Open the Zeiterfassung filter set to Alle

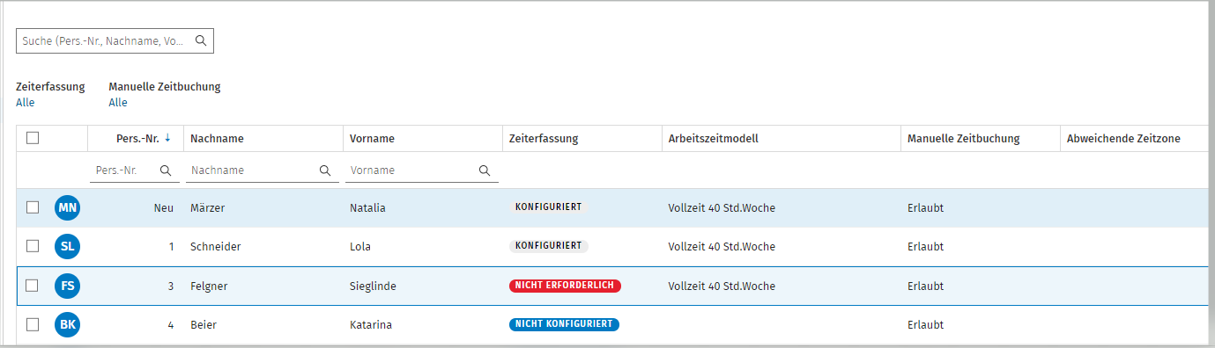pyautogui.click(x=26, y=103)
